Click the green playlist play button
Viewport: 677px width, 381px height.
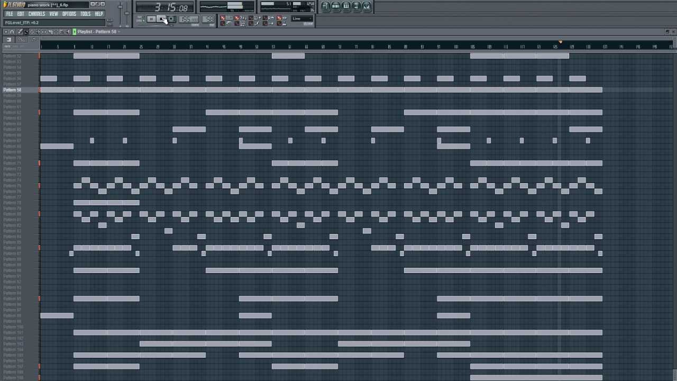[75, 32]
